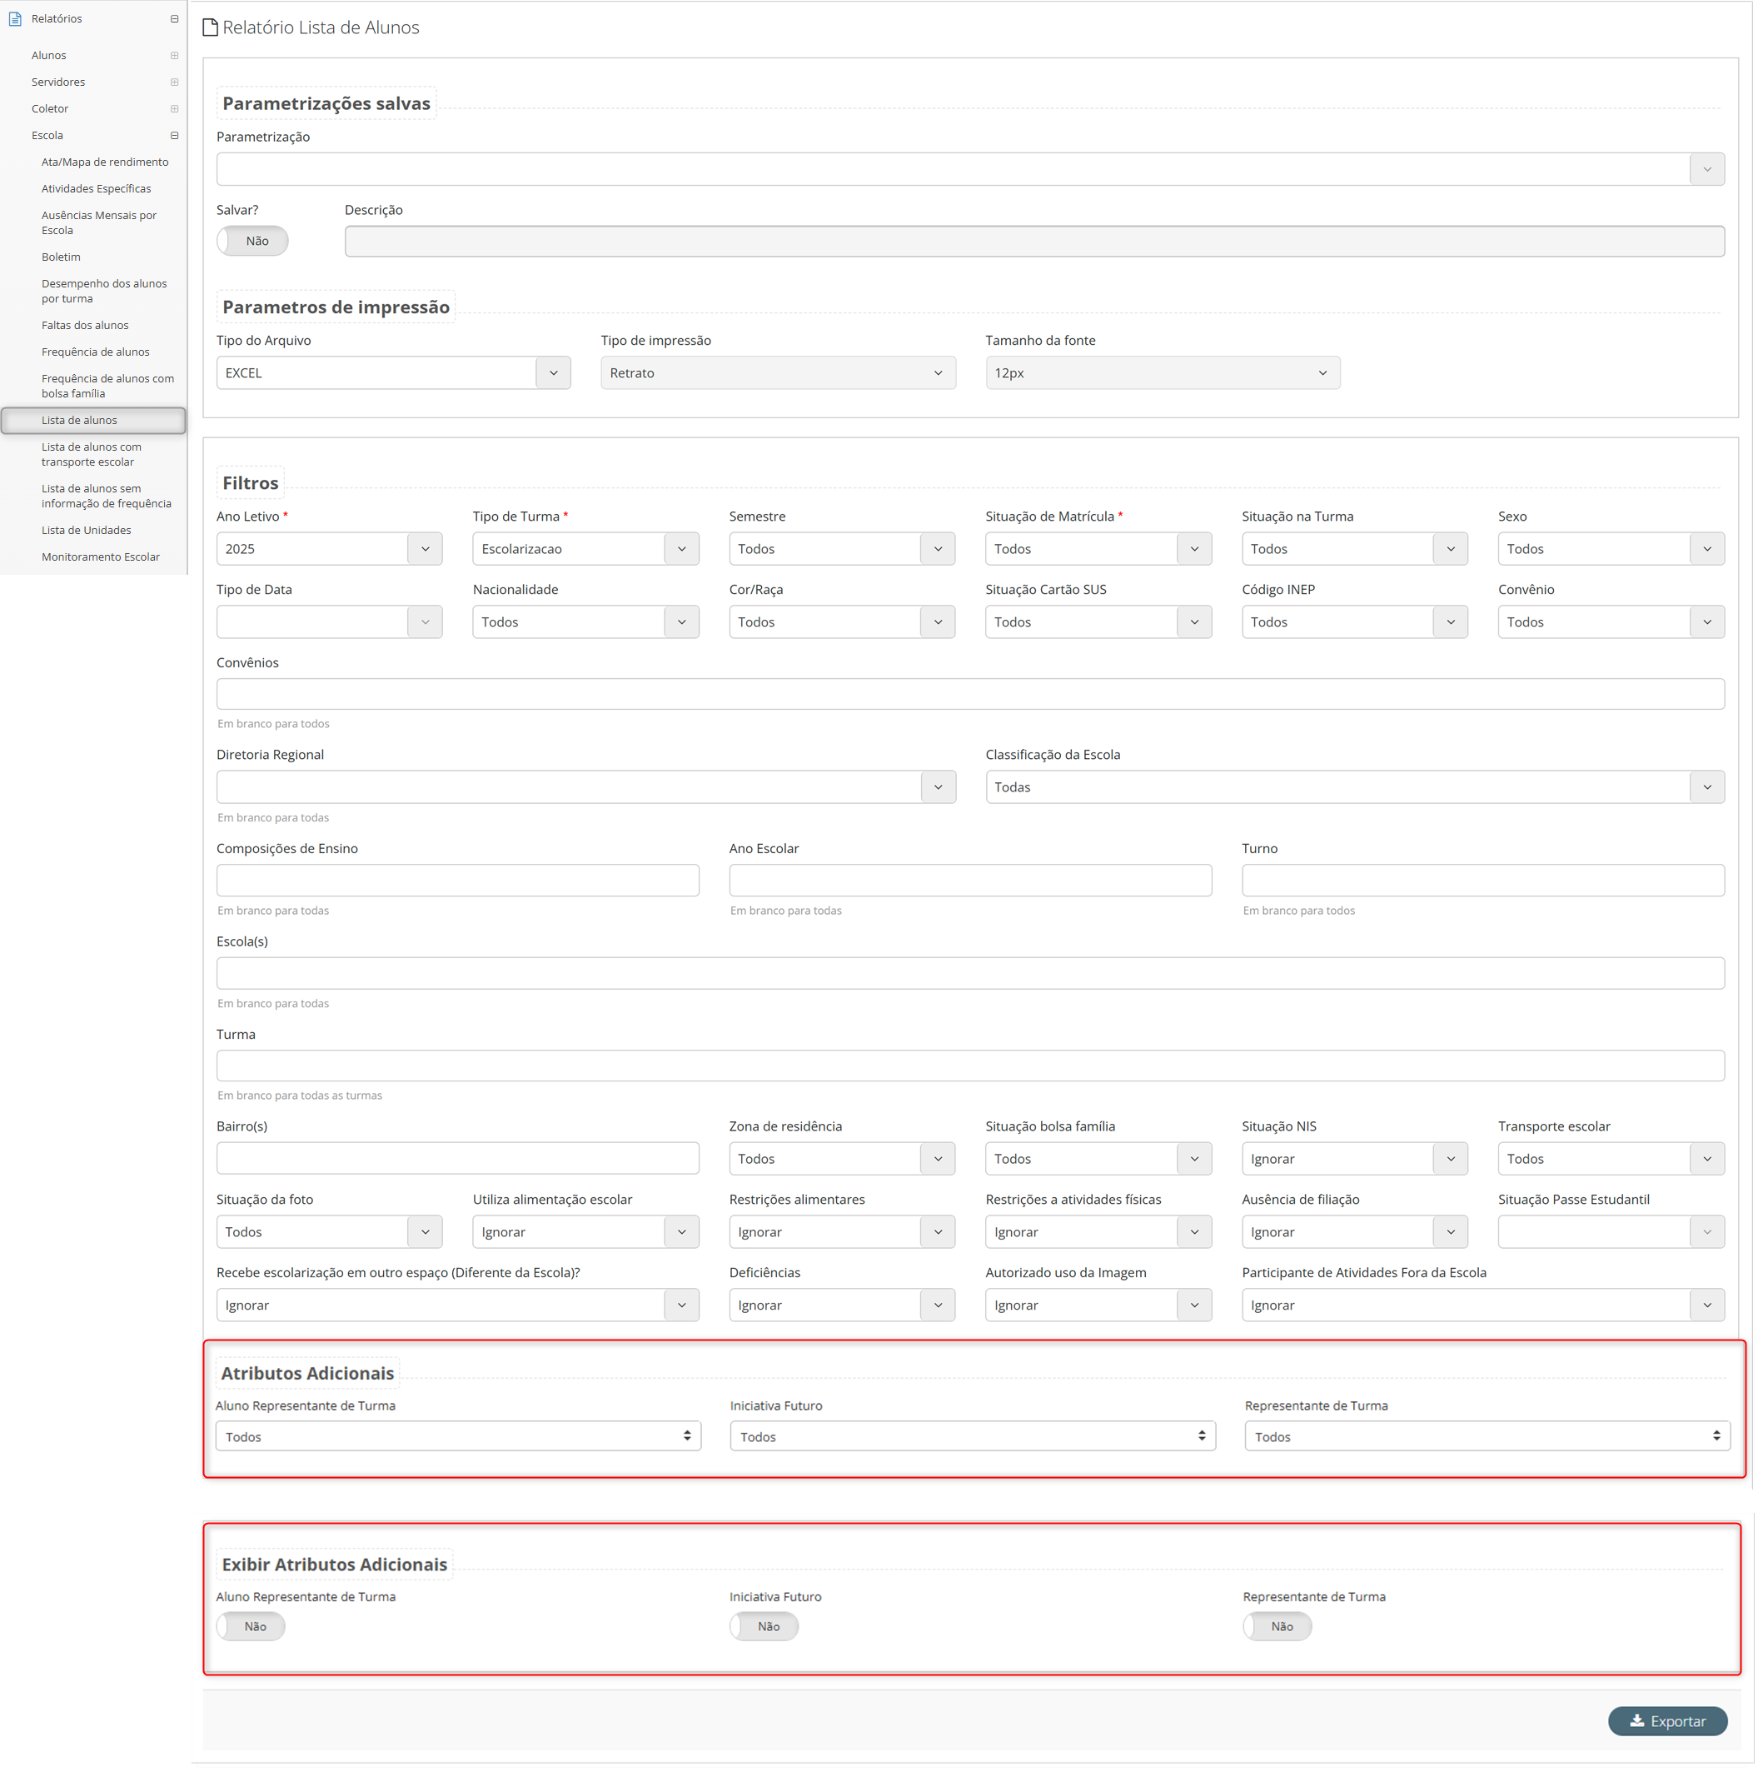Screen dimensions: 1758x1772
Task: Click the Composições de Ensino field
Action: coord(457,881)
